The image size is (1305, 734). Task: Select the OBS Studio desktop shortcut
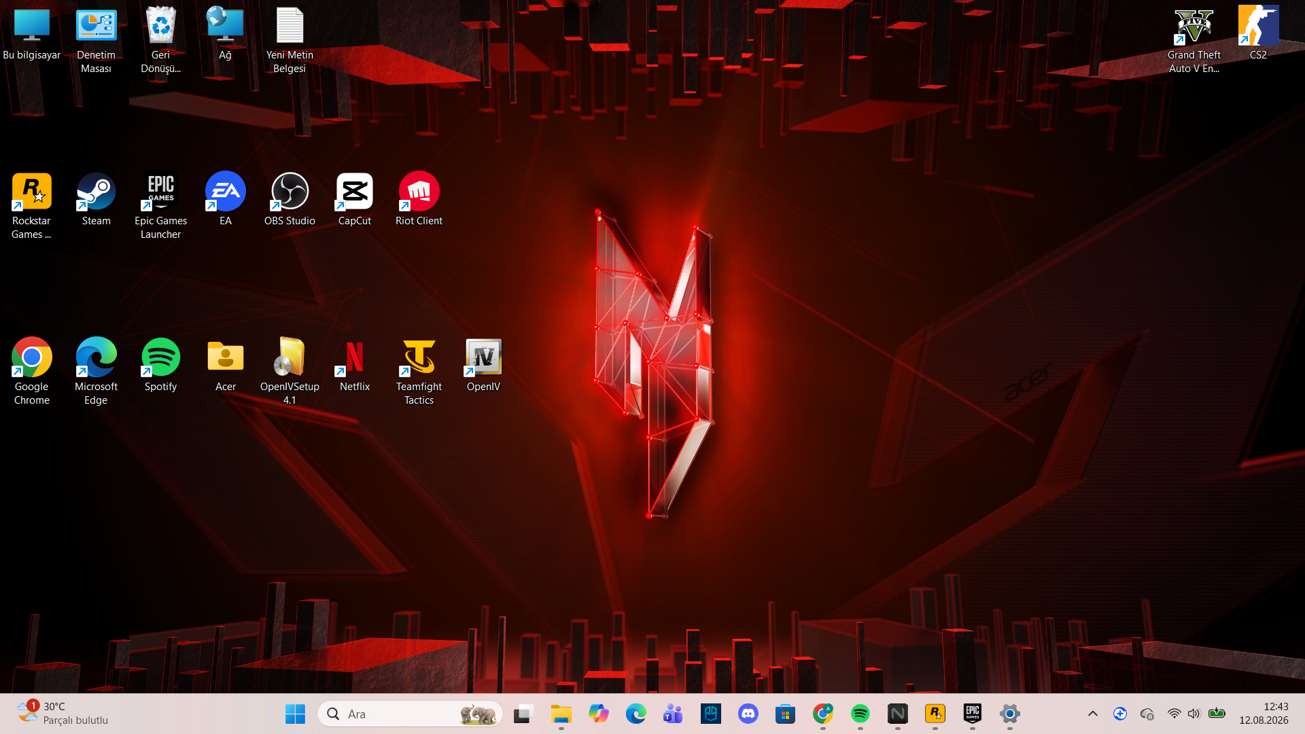(290, 200)
